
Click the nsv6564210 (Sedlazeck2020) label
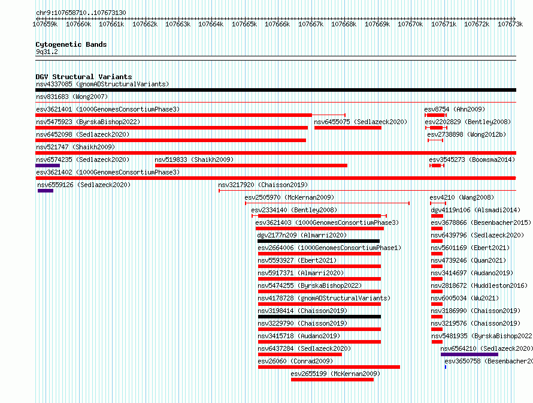pos(486,348)
